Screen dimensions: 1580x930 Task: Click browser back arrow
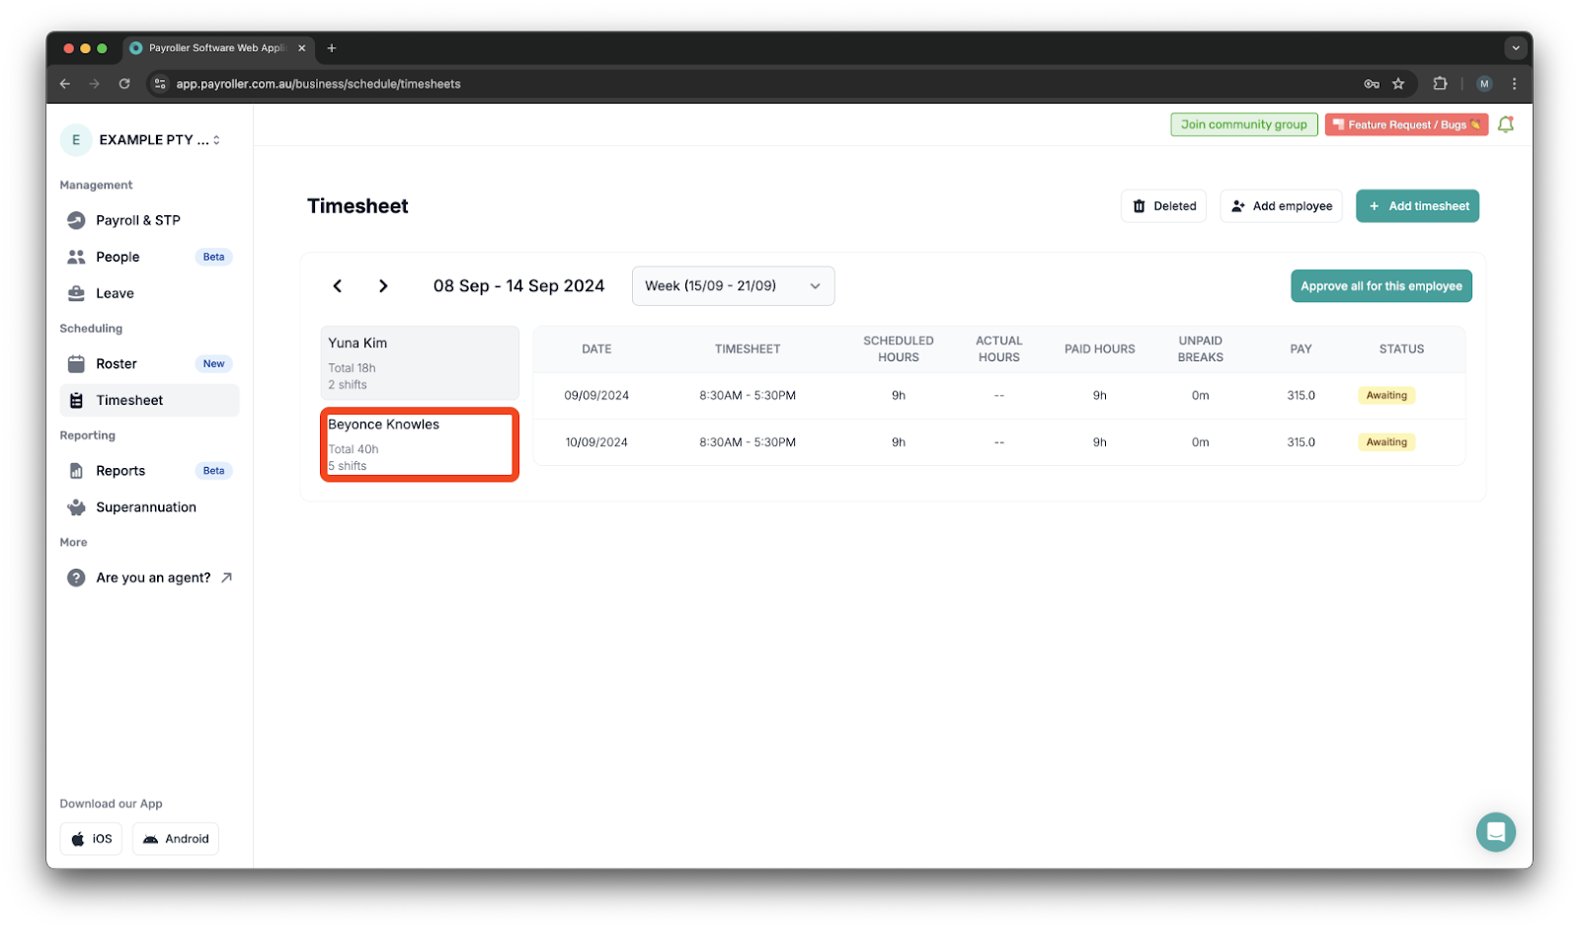coord(65,84)
